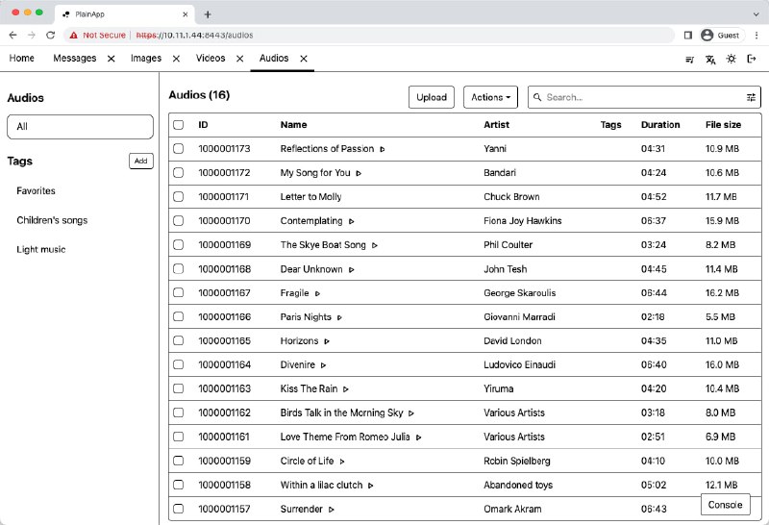Tick the checkbox for Paris Nights row
The height and width of the screenshot is (525, 769).
(178, 317)
